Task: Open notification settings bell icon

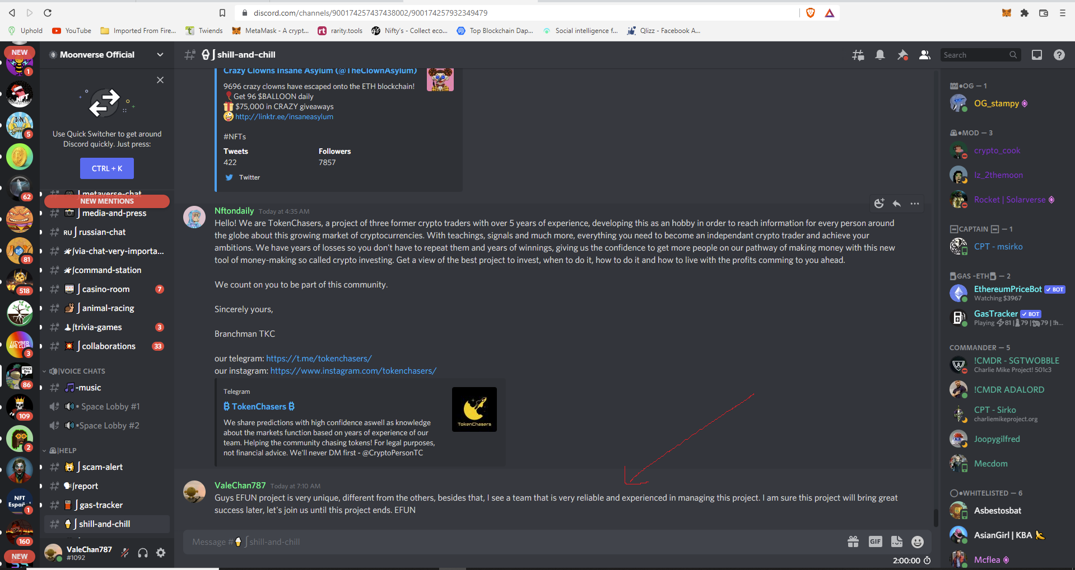Action: coord(880,55)
